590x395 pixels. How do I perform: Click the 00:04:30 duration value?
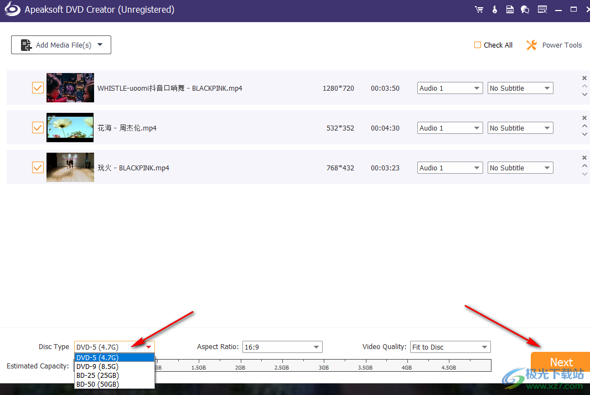click(385, 128)
